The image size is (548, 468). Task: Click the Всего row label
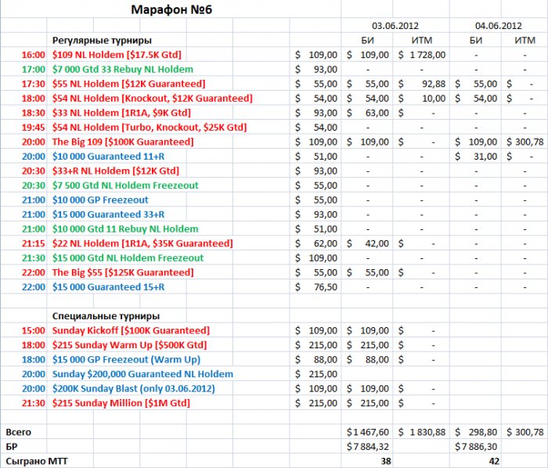click(x=19, y=432)
